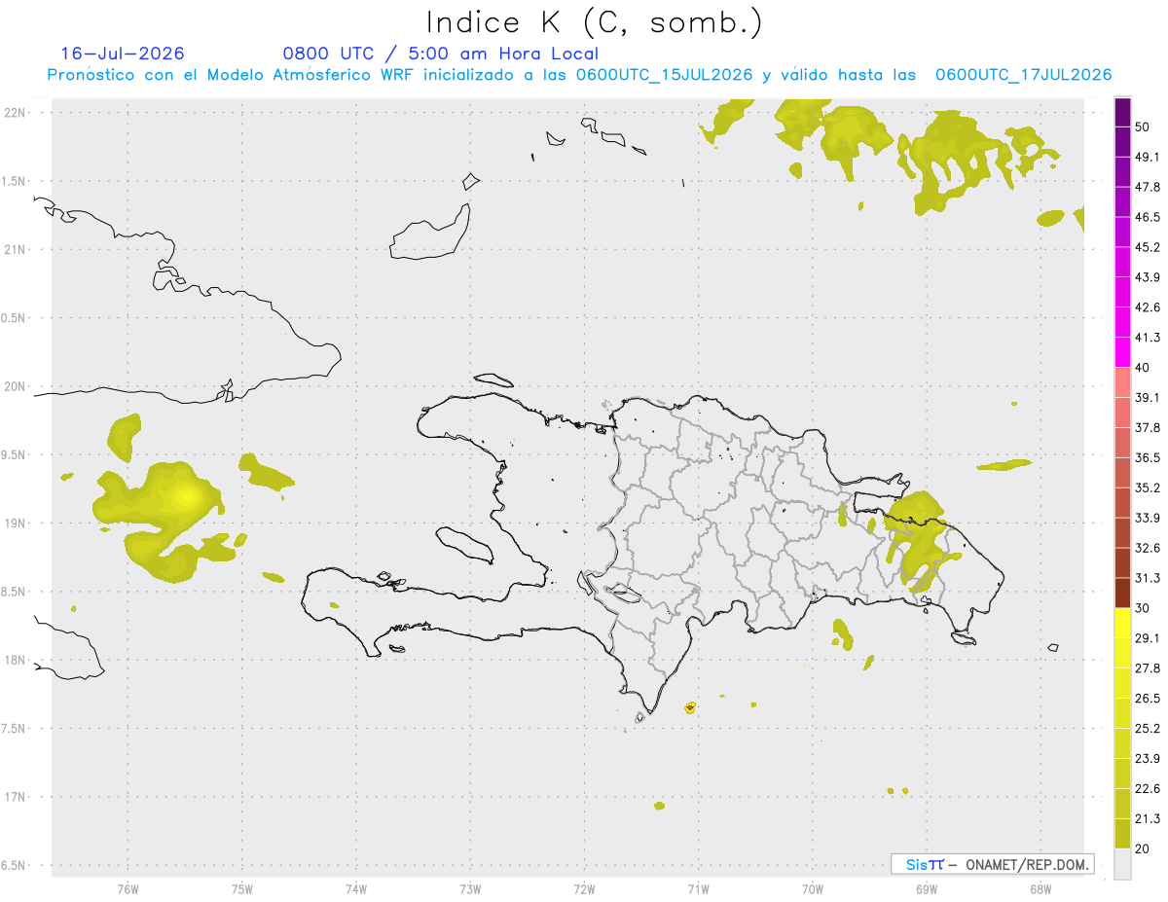Click the colorbar value "26.5"
This screenshot has height=902, width=1168.
coord(1148,699)
